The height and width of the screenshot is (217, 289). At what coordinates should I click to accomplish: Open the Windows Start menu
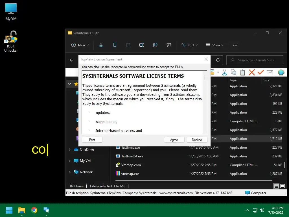[9, 210]
